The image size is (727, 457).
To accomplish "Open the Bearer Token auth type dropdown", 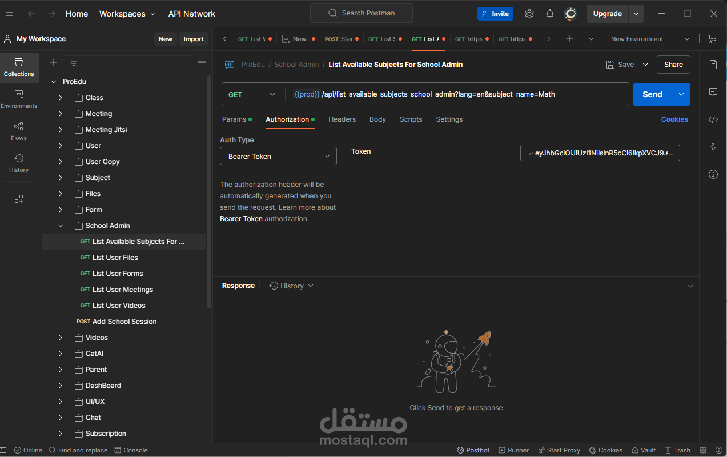I will tap(278, 156).
